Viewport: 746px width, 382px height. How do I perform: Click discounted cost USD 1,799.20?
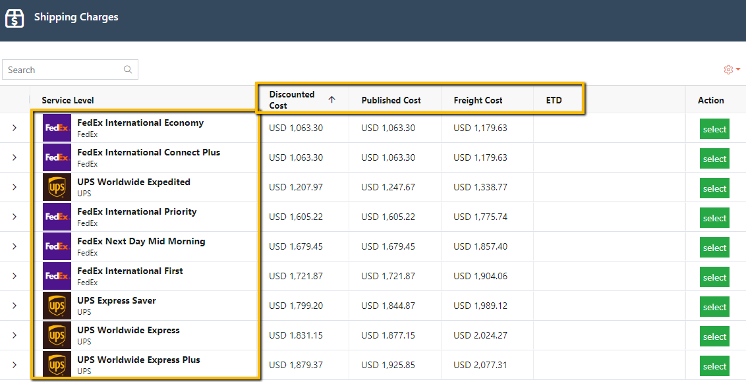coord(296,306)
